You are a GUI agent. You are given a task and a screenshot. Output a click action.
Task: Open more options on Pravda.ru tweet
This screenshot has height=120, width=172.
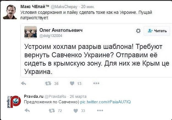click(99, 110)
